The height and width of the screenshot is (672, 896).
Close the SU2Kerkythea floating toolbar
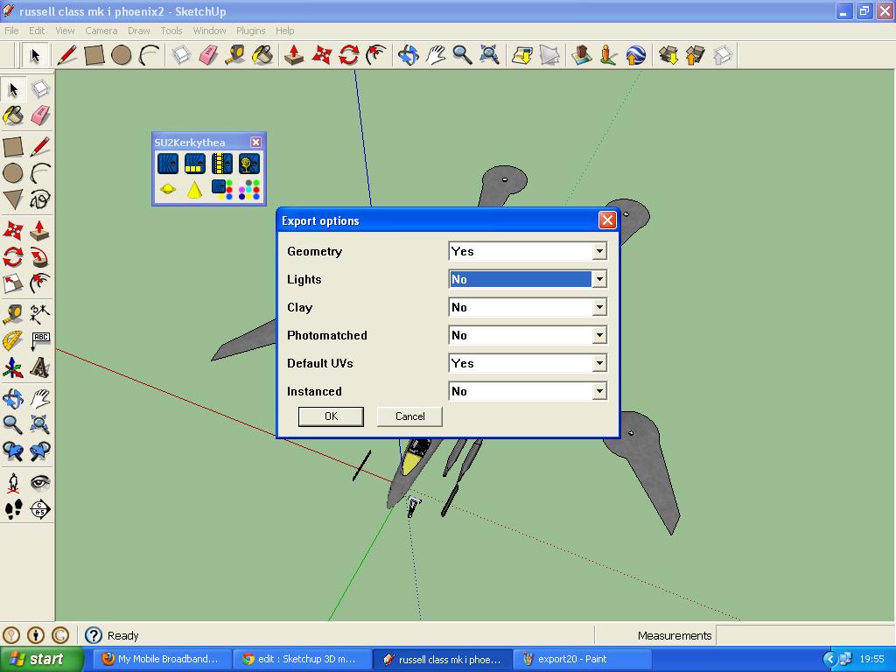(256, 143)
